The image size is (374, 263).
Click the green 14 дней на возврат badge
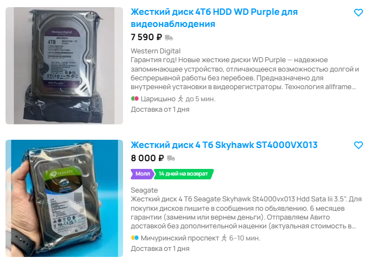pyautogui.click(x=183, y=174)
